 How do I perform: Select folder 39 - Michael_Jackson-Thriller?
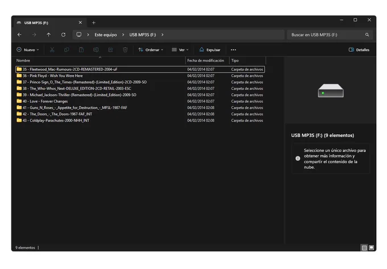140,95
